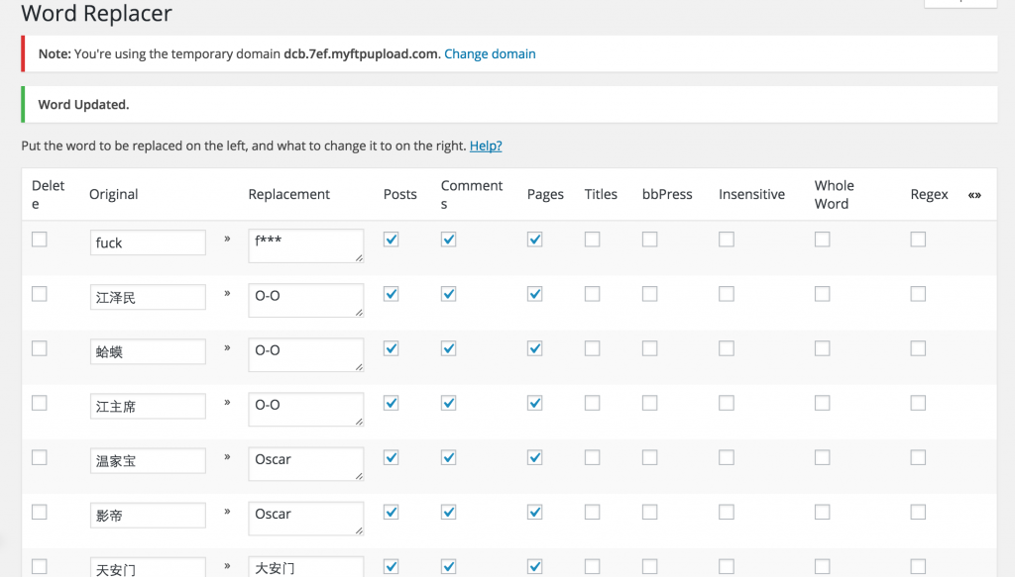Click the Original field containing 温家宝
The height and width of the screenshot is (577, 1015).
tap(148, 460)
